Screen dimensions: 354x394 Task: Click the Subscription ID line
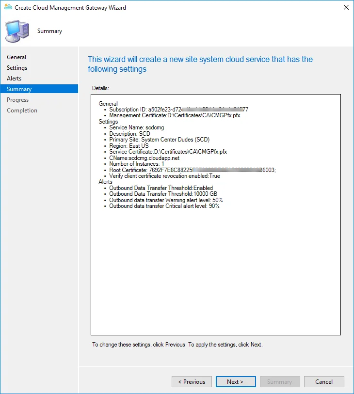click(178, 110)
